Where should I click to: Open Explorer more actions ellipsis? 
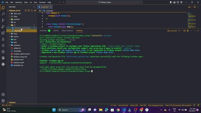34,7
